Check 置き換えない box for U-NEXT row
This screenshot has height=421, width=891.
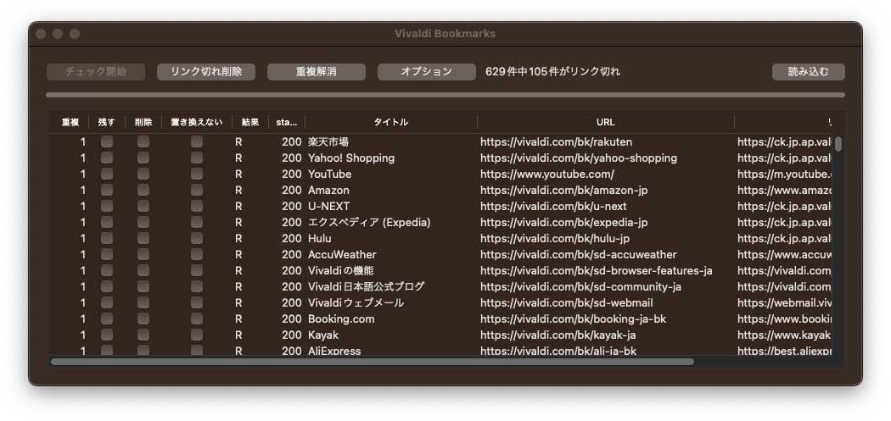pos(197,206)
